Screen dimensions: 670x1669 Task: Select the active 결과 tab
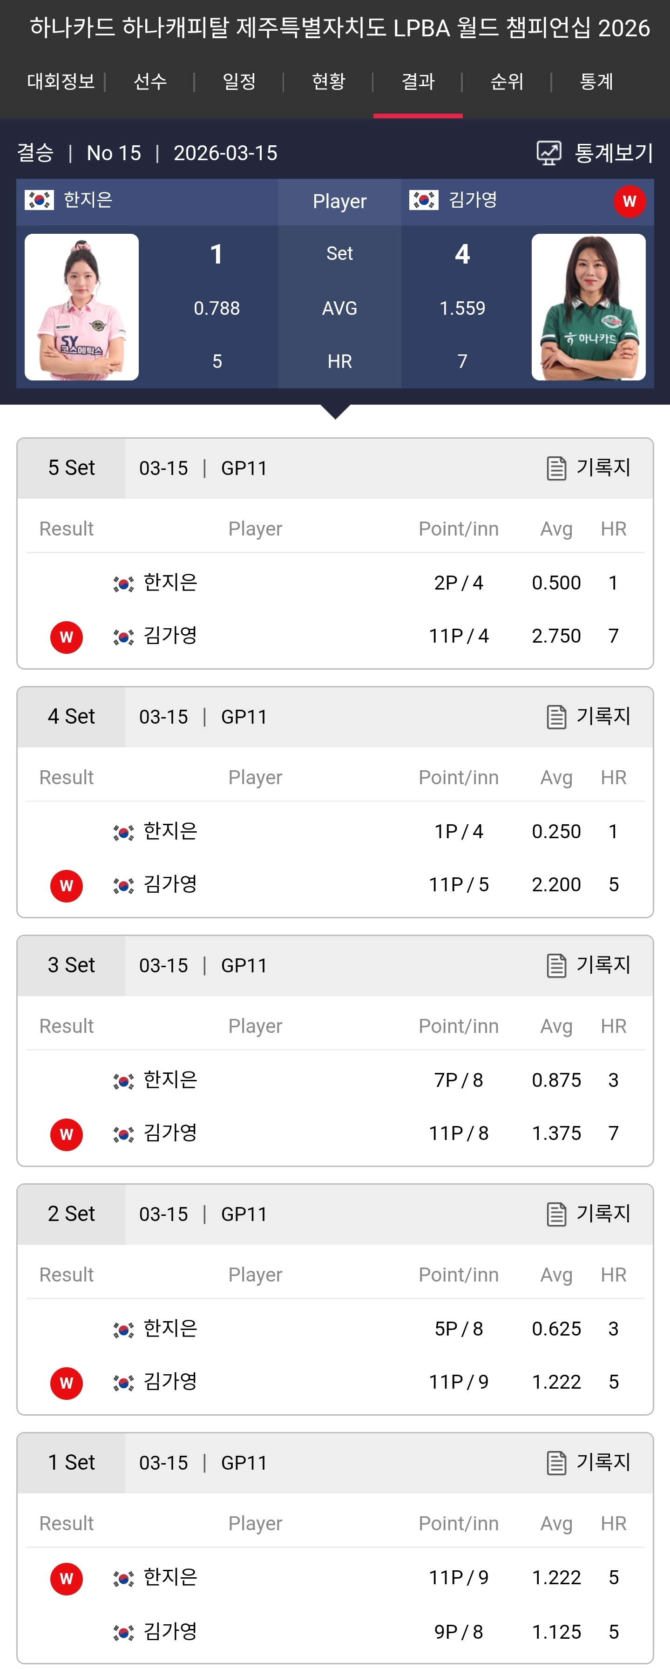(x=418, y=81)
